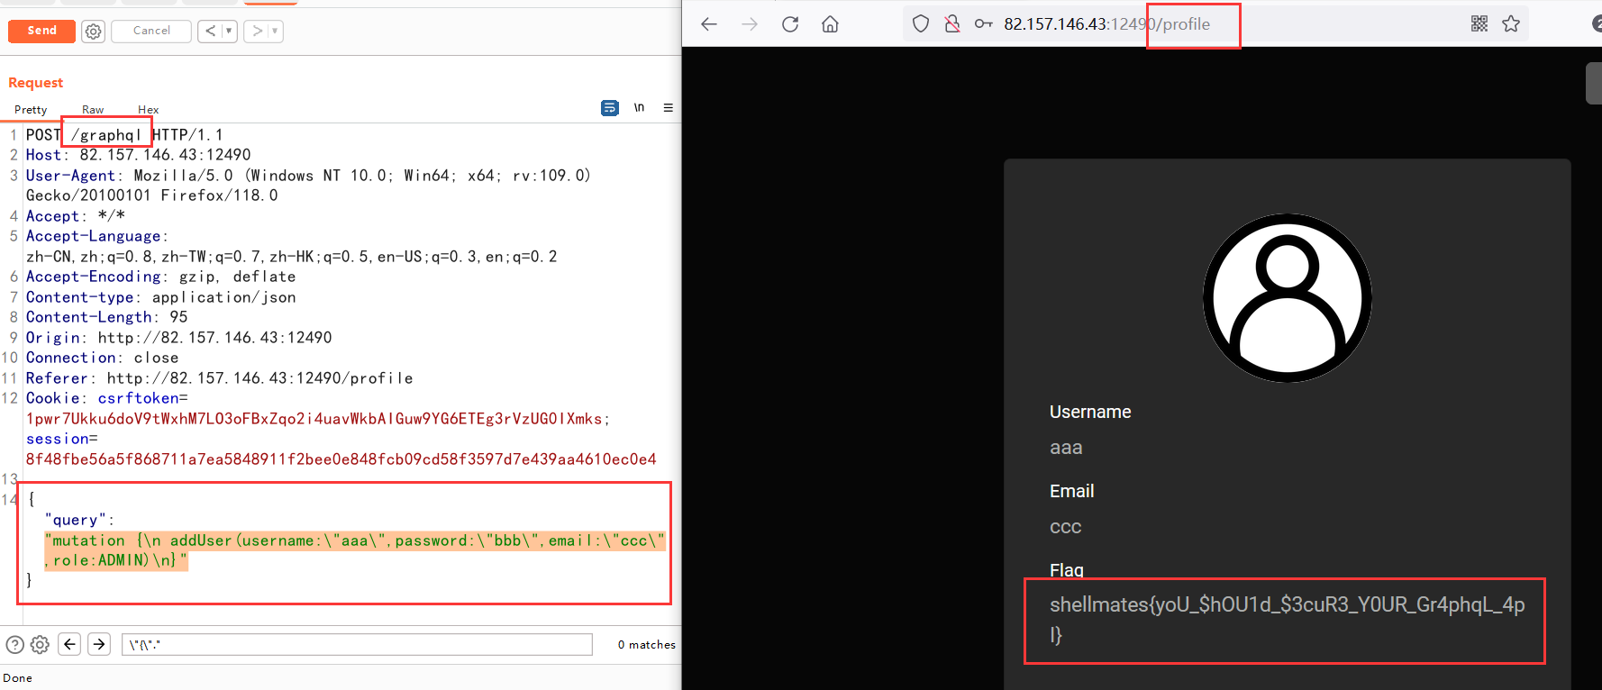
Task: Click the Host header line
Action: [x=138, y=155]
